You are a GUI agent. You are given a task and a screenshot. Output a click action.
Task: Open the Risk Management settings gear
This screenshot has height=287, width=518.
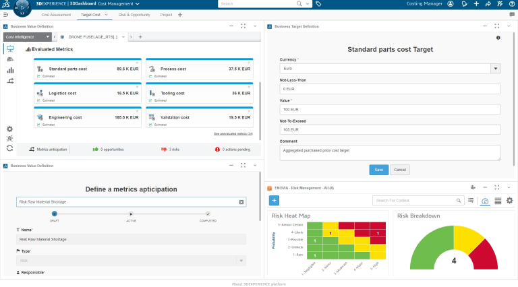click(509, 201)
